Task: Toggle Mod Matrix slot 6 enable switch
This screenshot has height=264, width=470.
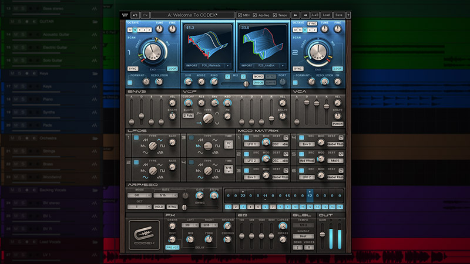Action: pos(301,171)
